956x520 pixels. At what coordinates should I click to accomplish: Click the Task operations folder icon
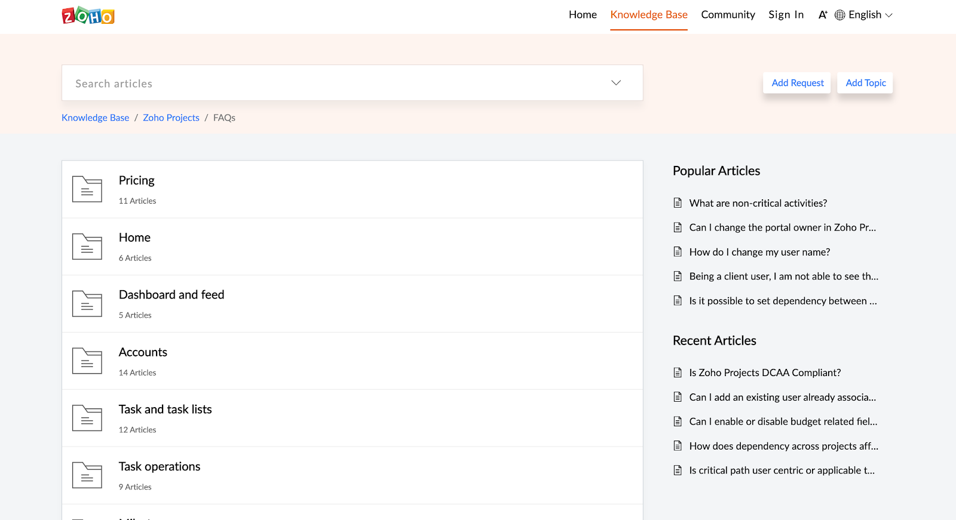pyautogui.click(x=87, y=475)
